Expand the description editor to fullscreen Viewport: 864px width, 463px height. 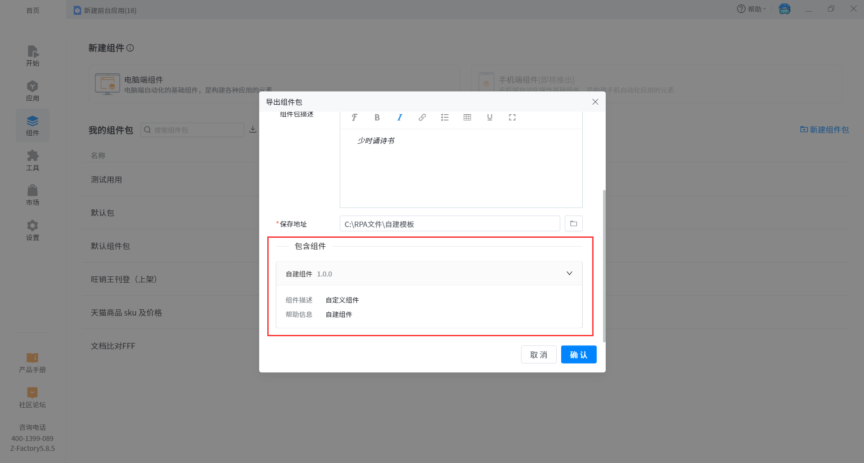coord(512,117)
